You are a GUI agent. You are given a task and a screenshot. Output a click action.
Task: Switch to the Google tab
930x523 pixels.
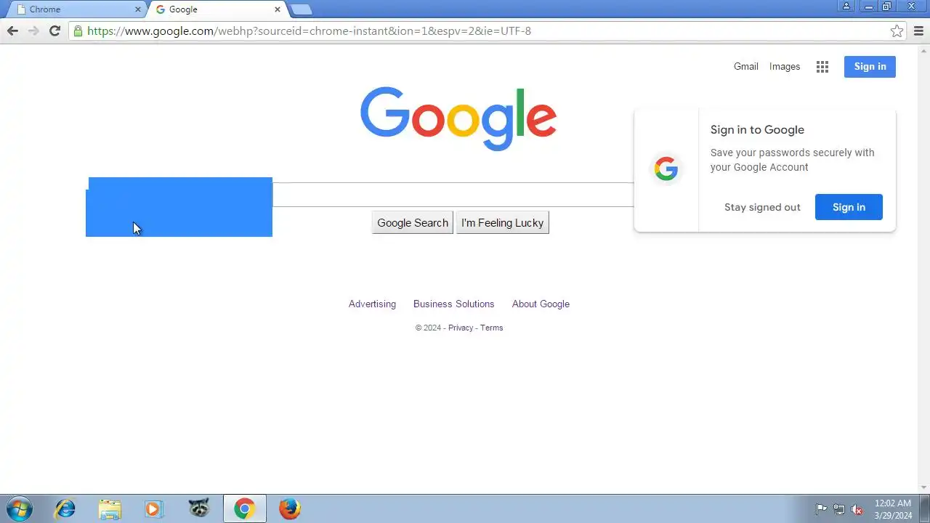217,9
